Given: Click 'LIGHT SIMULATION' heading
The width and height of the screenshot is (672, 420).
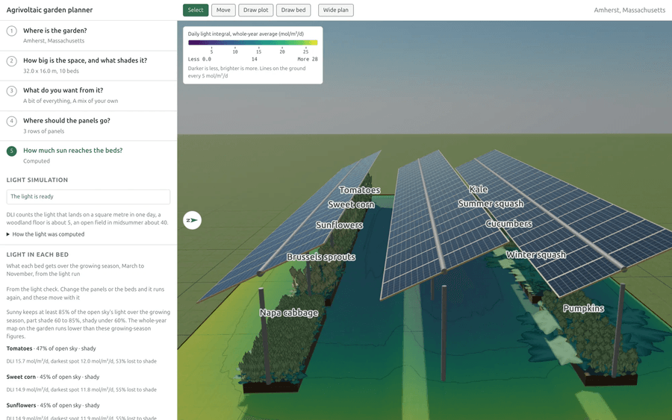Looking at the screenshot, I should click(x=37, y=180).
